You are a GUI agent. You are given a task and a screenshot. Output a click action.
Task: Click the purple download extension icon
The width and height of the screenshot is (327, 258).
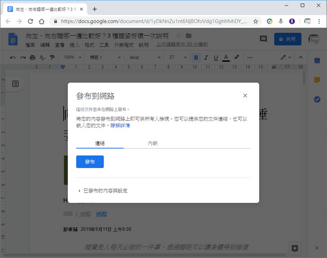point(292,21)
